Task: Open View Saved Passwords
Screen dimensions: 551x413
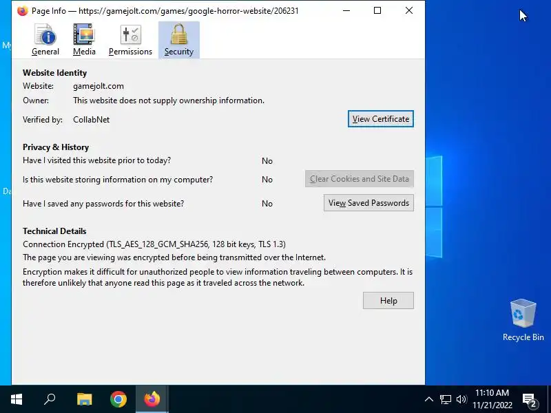Action: (x=368, y=203)
